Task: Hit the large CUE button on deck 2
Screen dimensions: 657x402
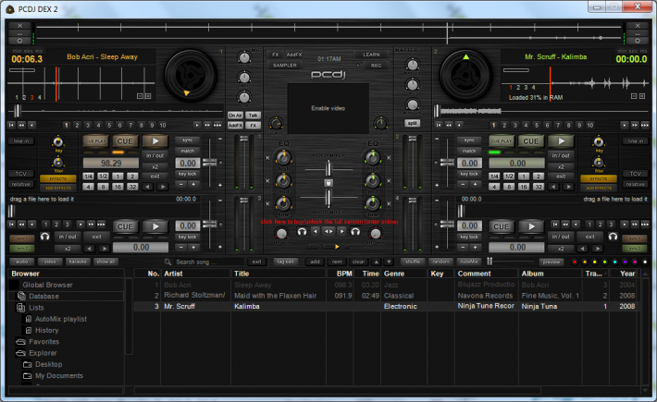Action: click(x=530, y=141)
